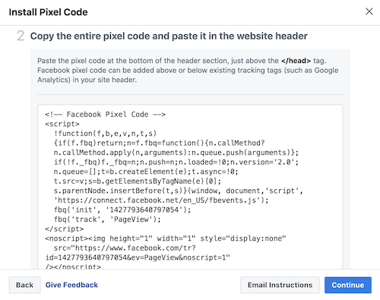Click the opening <script> tag line
Viewport: 380px width, 300px height.
(x=62, y=124)
